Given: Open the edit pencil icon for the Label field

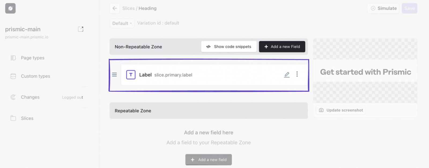Looking at the screenshot, I should 287,74.
